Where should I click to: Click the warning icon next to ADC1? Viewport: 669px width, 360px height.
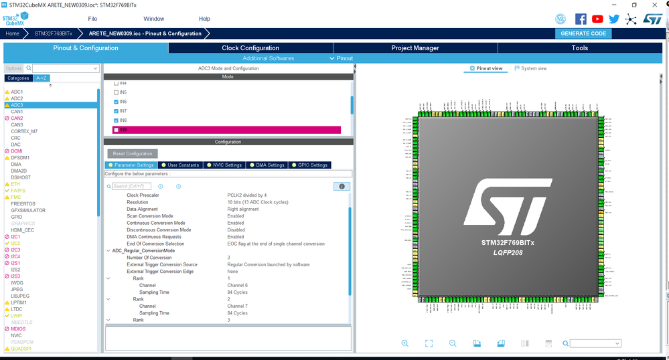7,92
